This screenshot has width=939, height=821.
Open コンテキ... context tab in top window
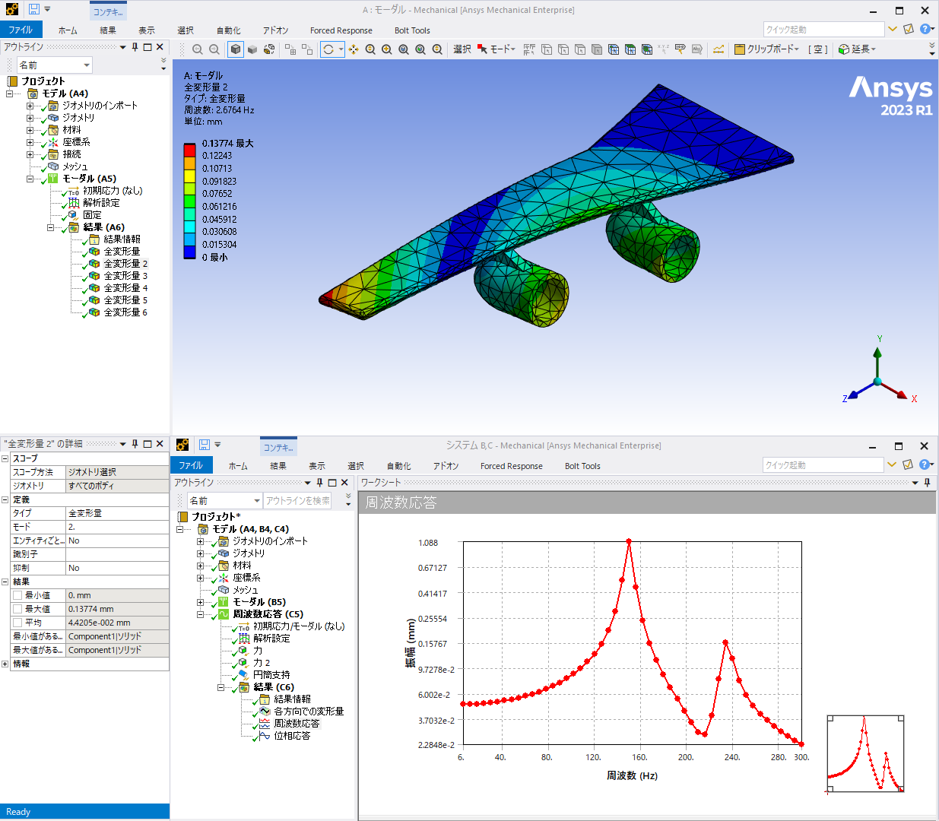(108, 11)
